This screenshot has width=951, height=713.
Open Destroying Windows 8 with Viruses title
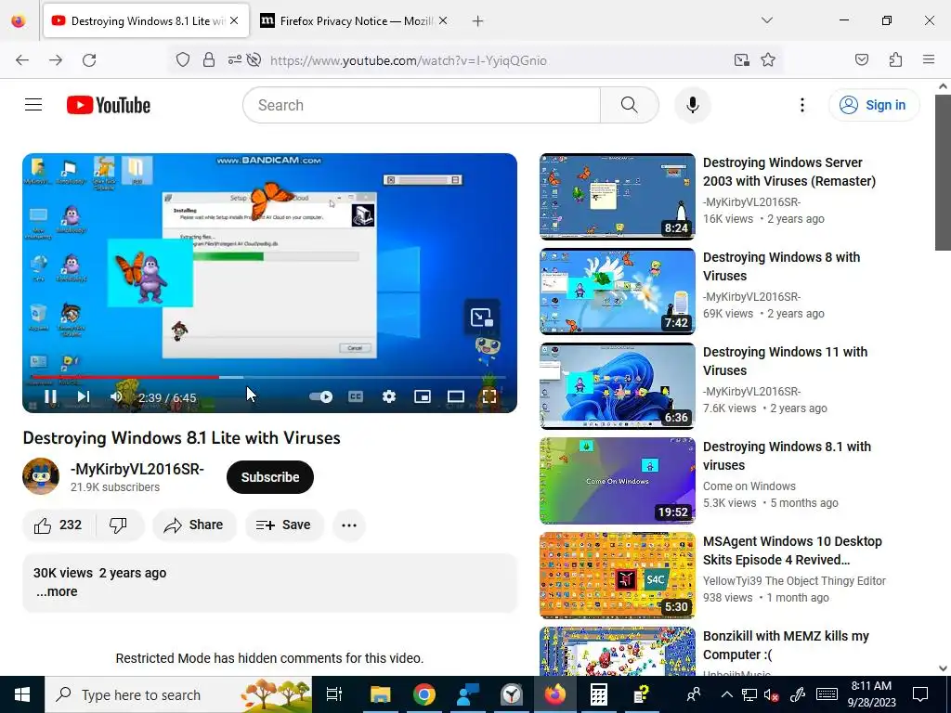click(x=781, y=266)
